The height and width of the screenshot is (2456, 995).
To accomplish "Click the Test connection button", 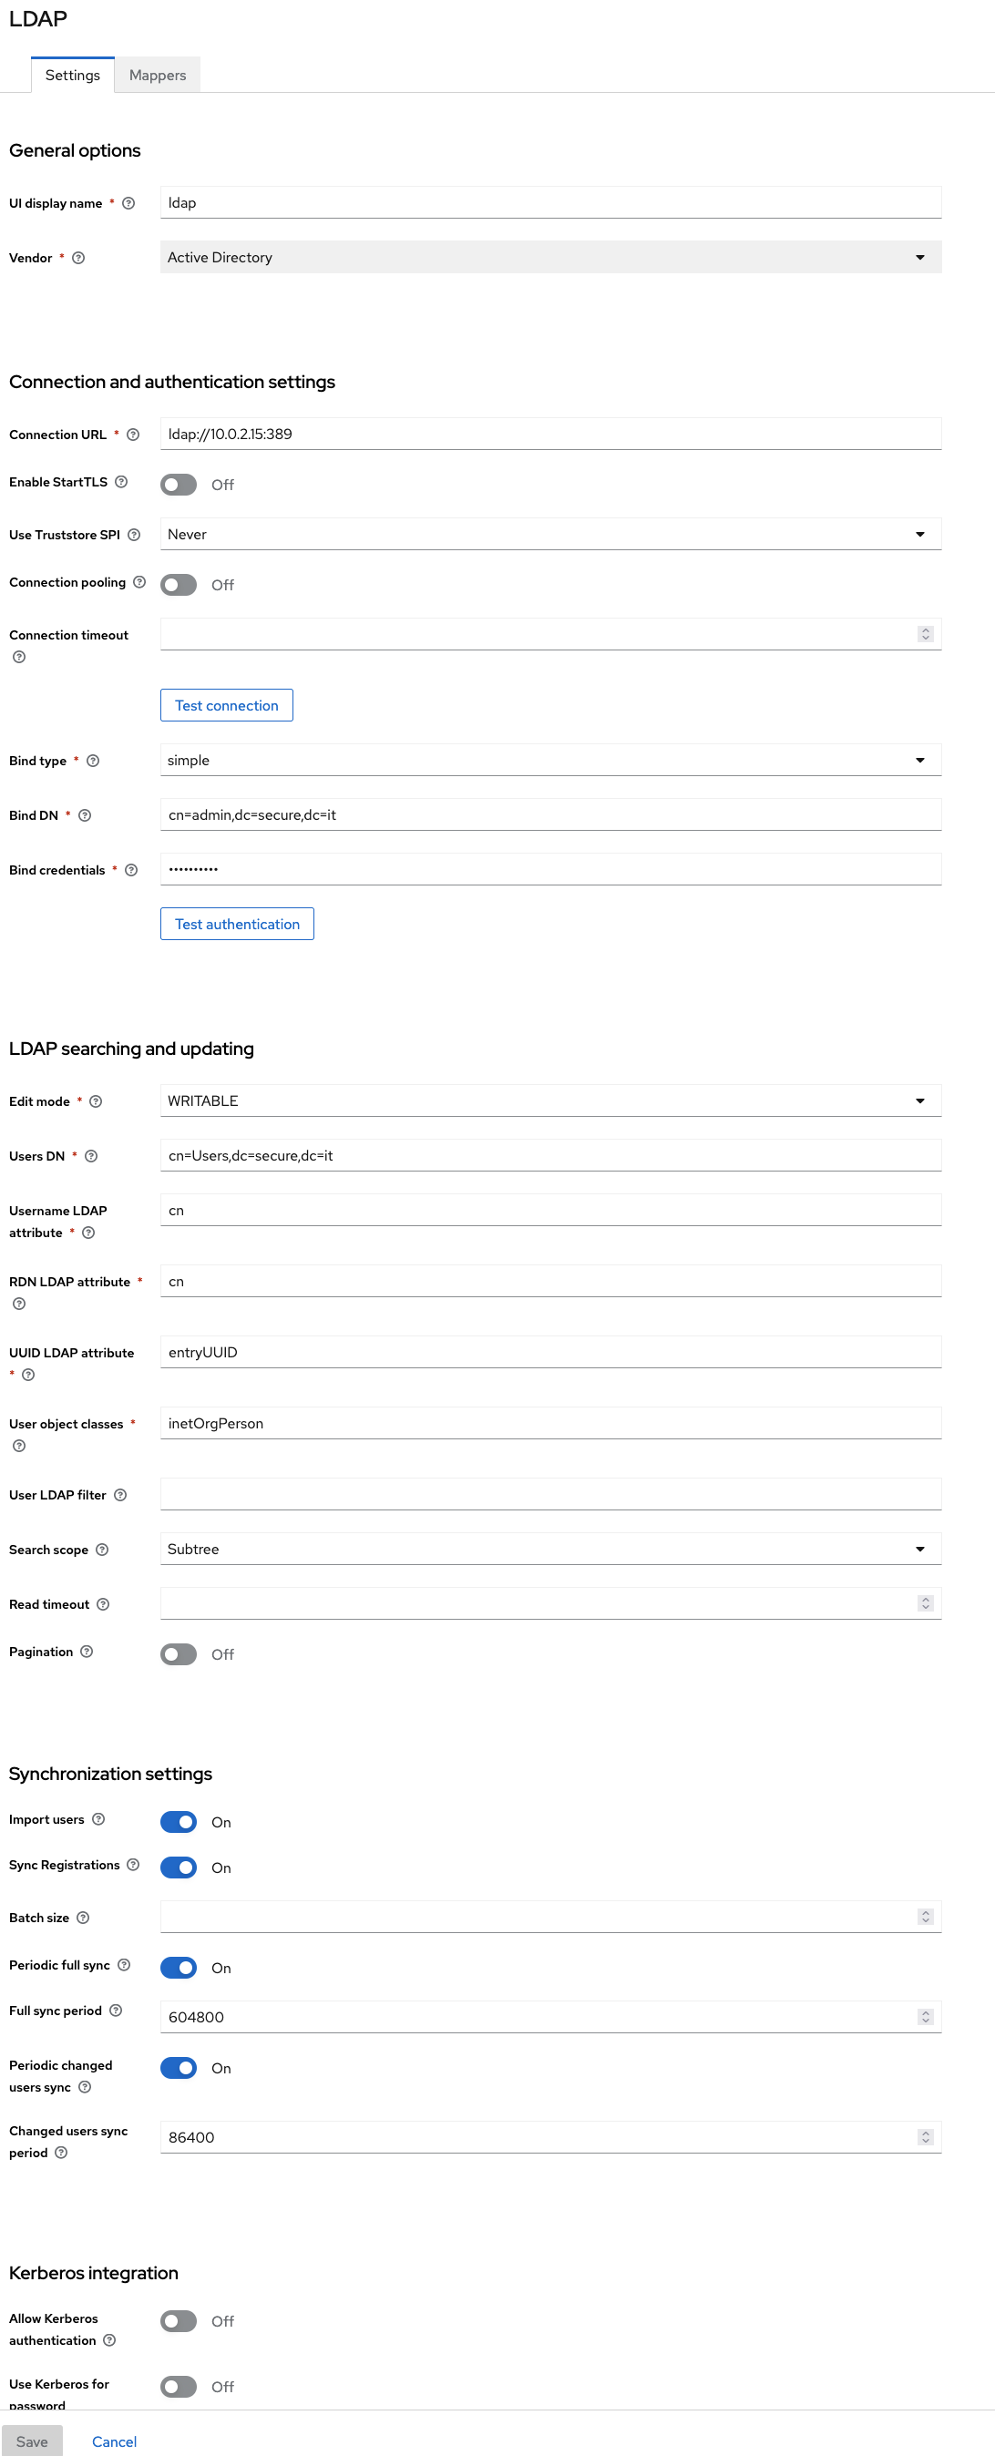I will (x=227, y=705).
